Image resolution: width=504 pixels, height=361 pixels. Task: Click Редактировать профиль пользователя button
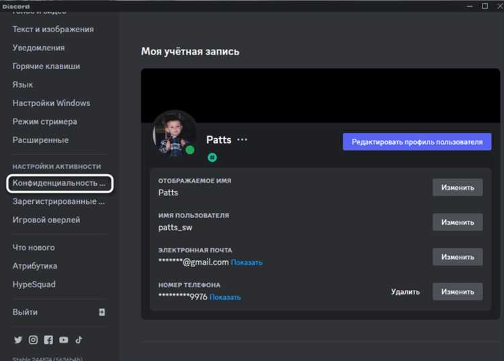[417, 142]
